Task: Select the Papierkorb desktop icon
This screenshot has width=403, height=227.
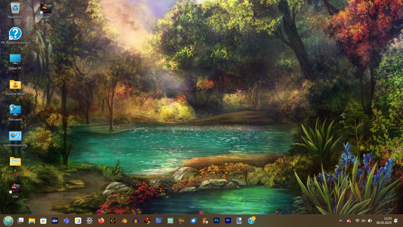Action: (15, 9)
